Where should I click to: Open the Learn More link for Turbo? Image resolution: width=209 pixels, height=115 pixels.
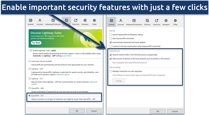(67, 56)
